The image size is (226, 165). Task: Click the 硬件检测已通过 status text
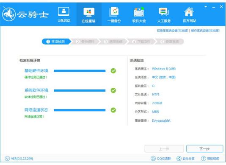(36, 77)
